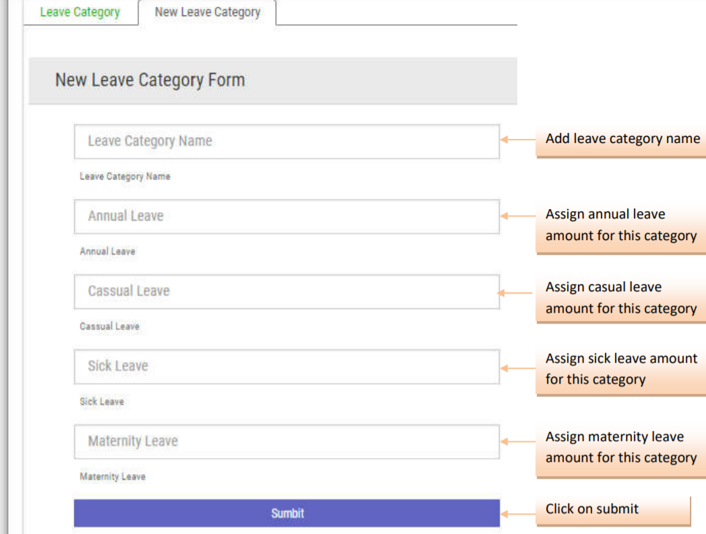Click small Leave Category Name caption below field
This screenshot has width=706, height=534.
tap(125, 177)
